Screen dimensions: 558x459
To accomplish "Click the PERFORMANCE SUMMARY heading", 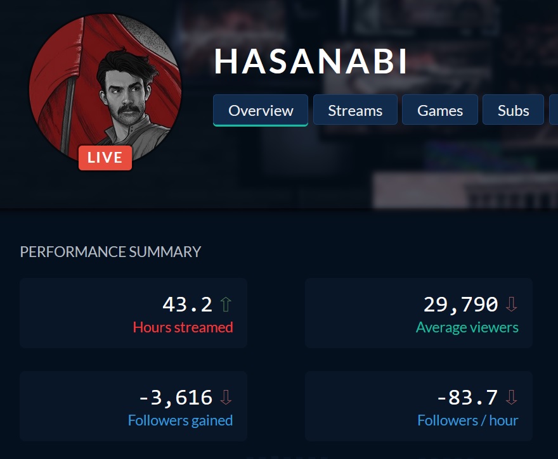I will [110, 252].
